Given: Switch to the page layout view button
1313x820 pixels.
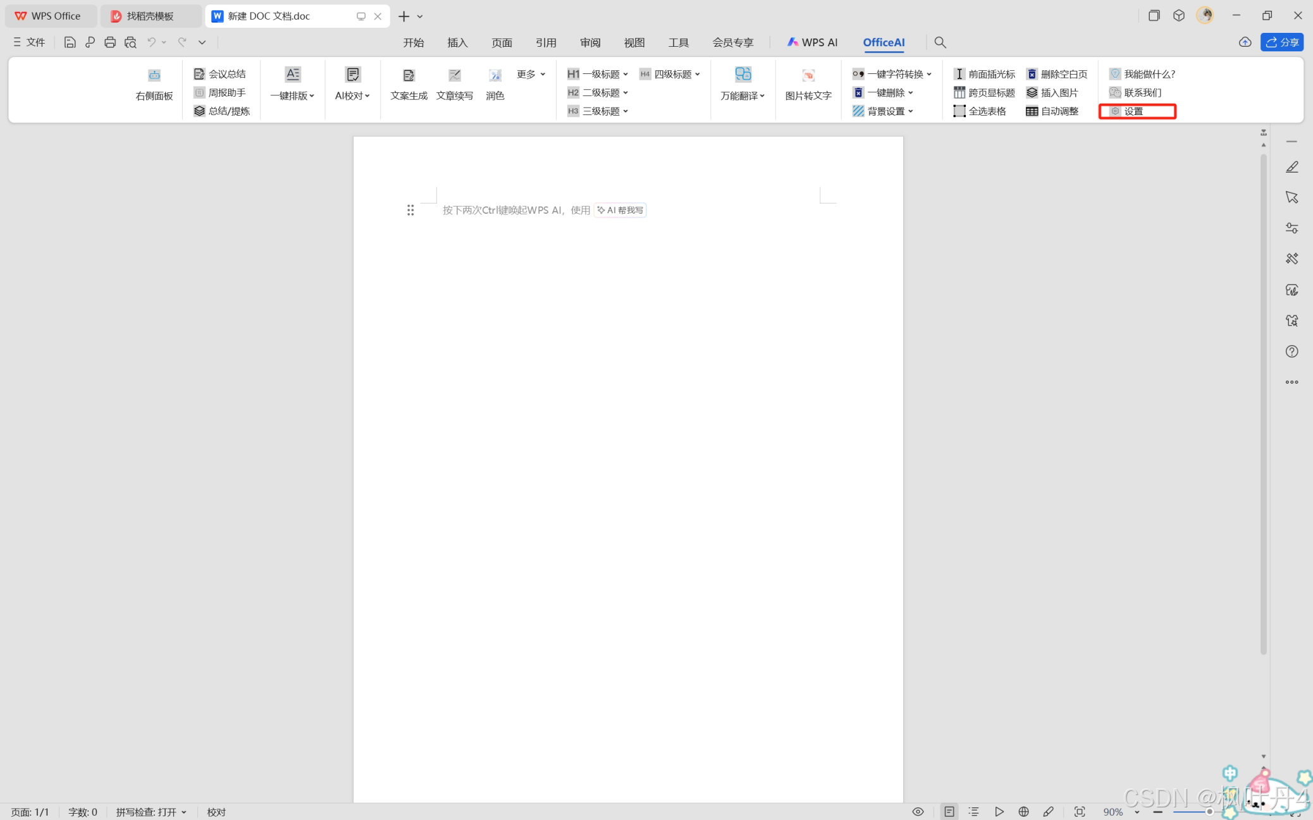Looking at the screenshot, I should 949,812.
